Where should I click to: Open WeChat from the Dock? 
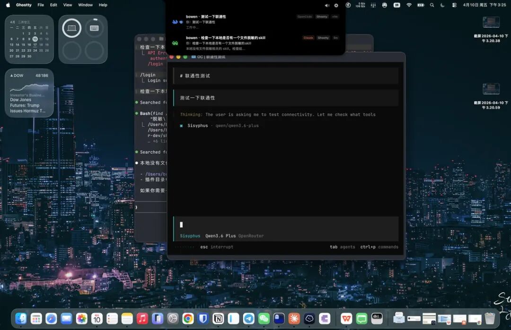click(x=264, y=319)
